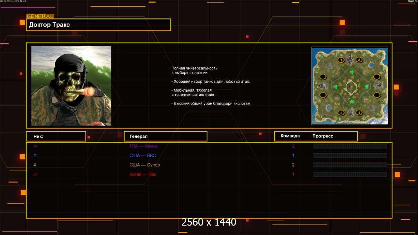Choose the «США — Супер» general entry

145,165
